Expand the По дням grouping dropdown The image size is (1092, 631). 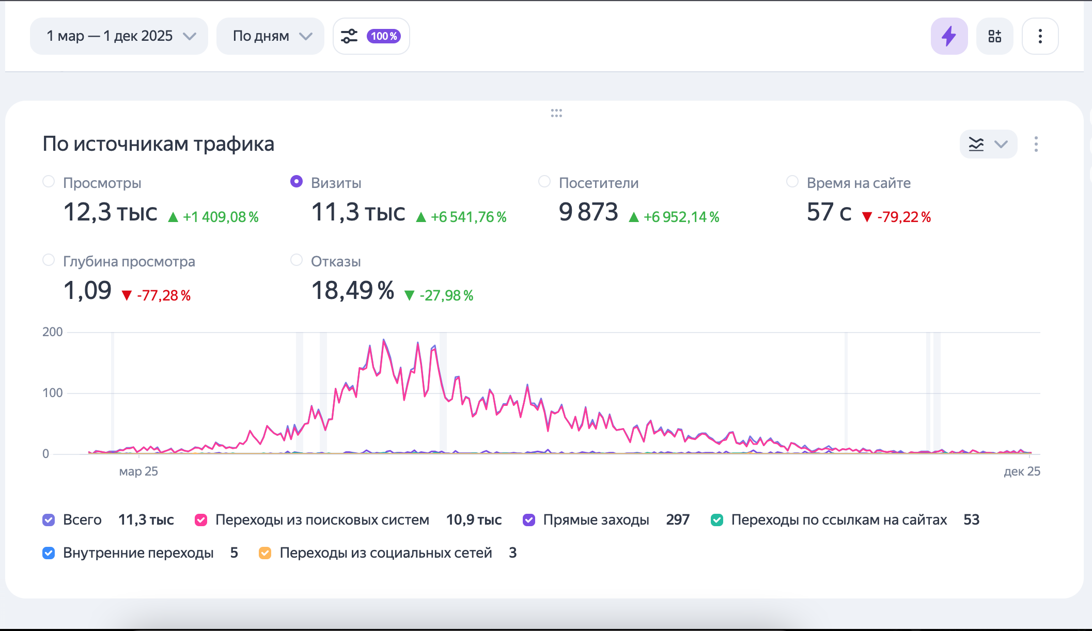tap(270, 36)
